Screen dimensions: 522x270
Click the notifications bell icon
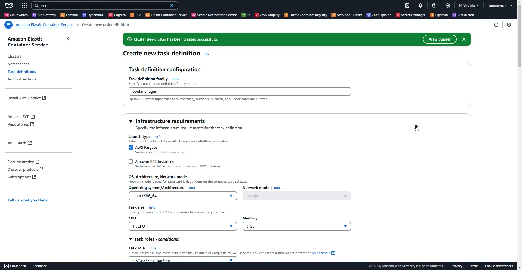coord(420,5)
